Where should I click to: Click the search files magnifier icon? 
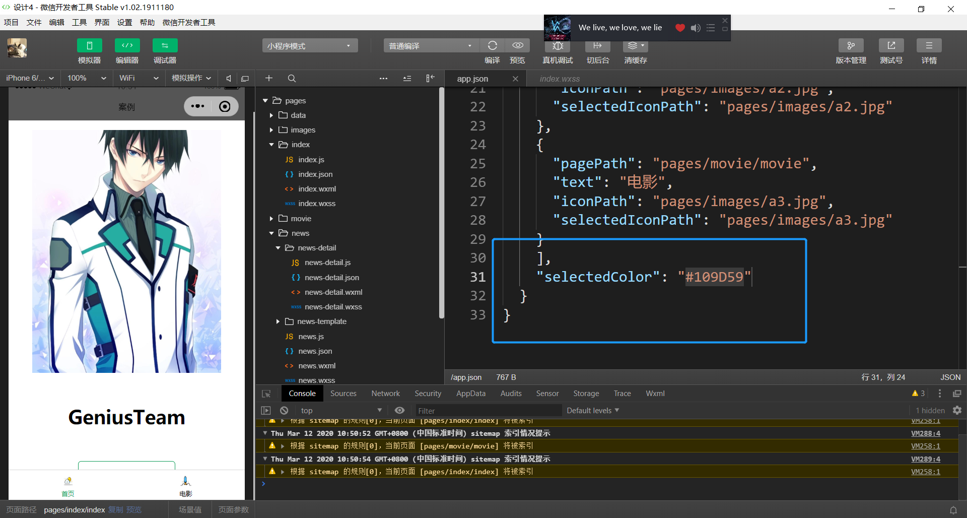click(x=292, y=78)
